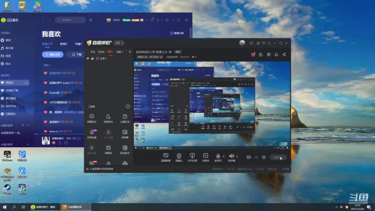Expand microphone options arrow
This screenshot has height=211, width=375.
pyautogui.click(x=224, y=157)
